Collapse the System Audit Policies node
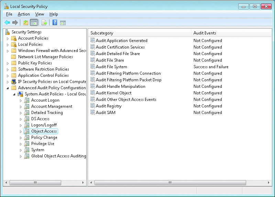 (14, 94)
